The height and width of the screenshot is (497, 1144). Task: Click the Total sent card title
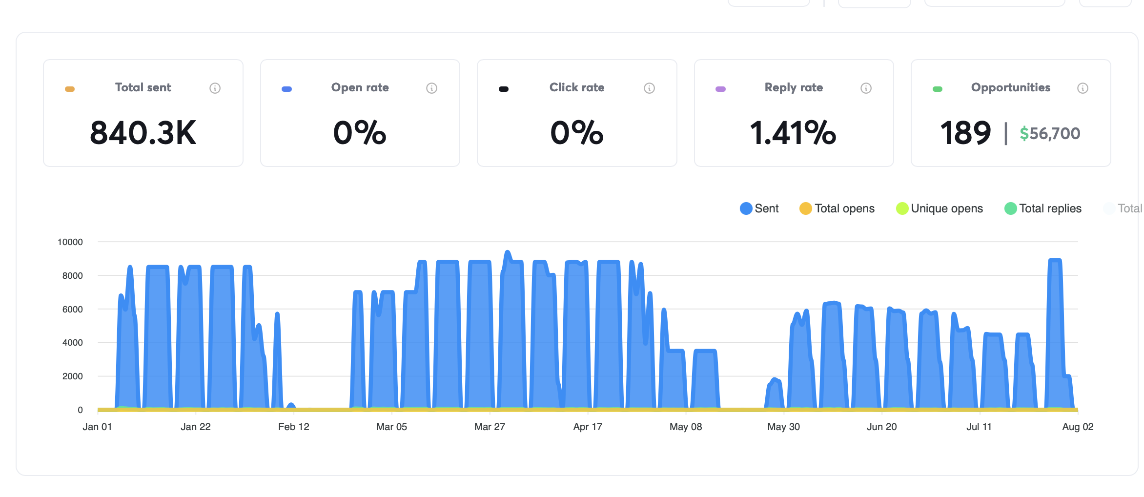click(x=143, y=87)
